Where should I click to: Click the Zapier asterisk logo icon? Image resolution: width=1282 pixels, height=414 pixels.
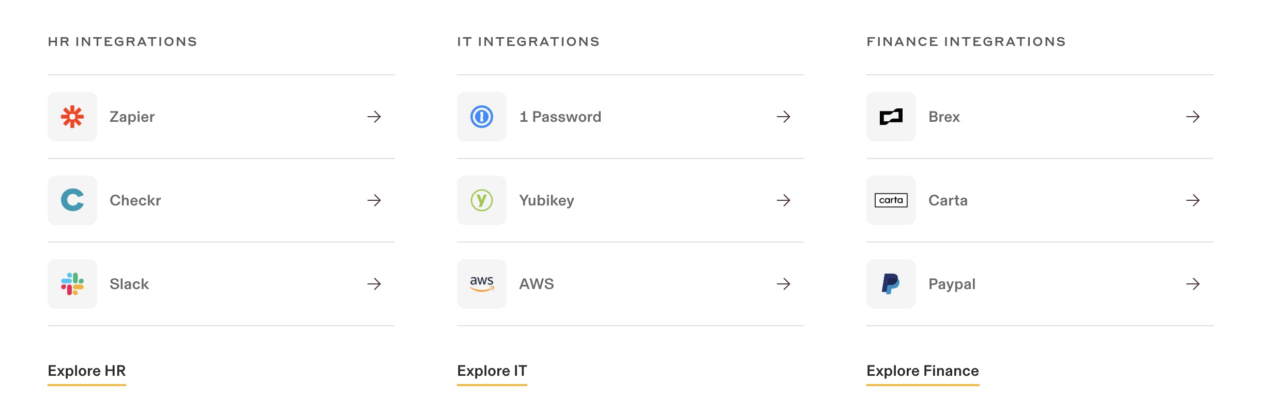[x=72, y=117]
